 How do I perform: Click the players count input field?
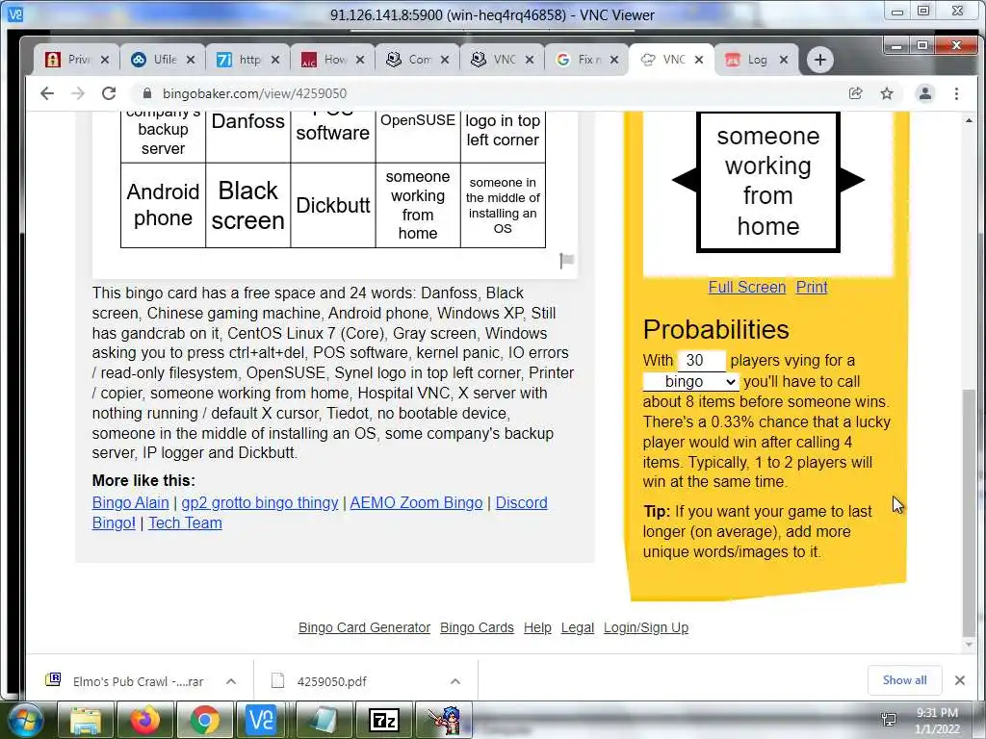point(701,360)
